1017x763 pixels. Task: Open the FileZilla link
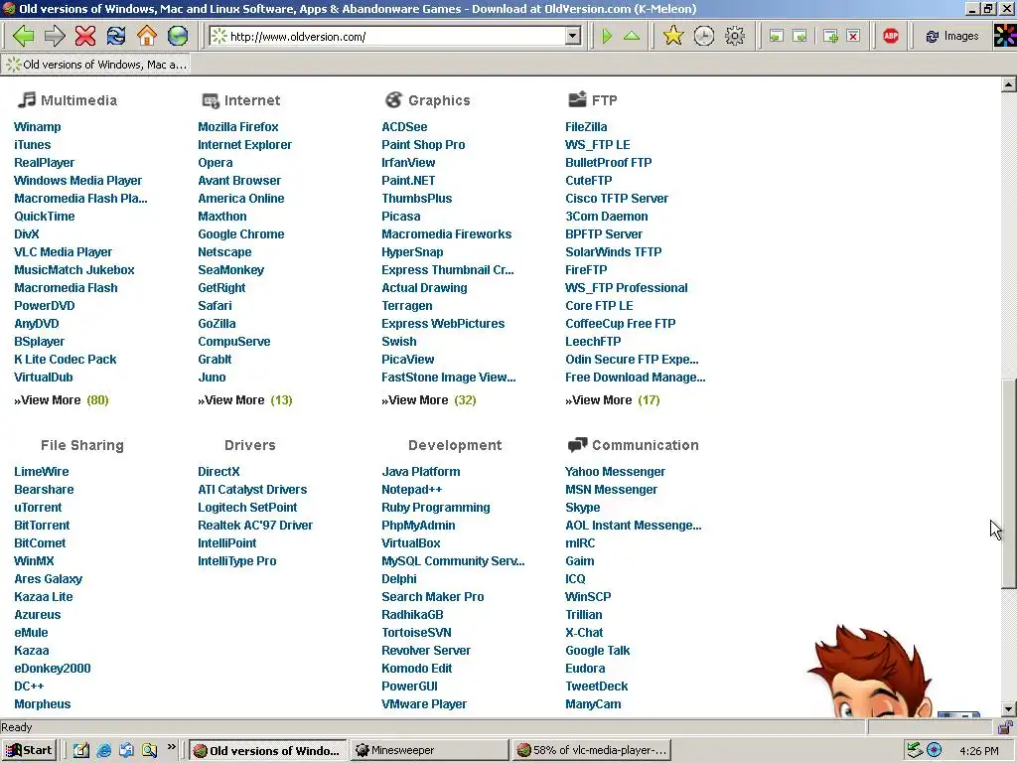[586, 127]
